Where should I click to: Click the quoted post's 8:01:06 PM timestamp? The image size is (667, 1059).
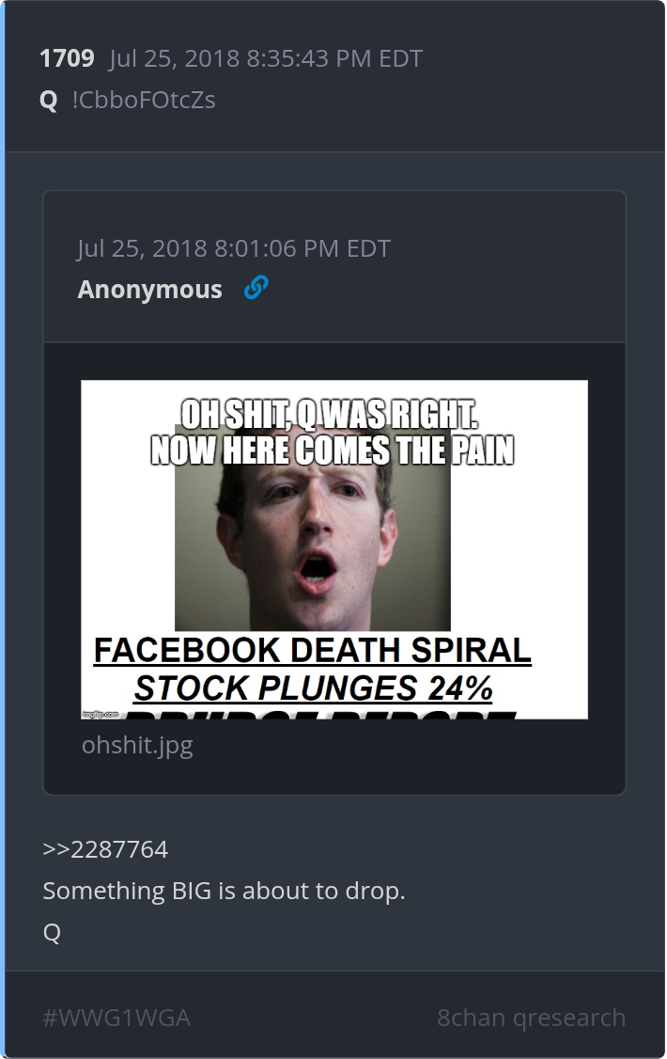tap(234, 248)
